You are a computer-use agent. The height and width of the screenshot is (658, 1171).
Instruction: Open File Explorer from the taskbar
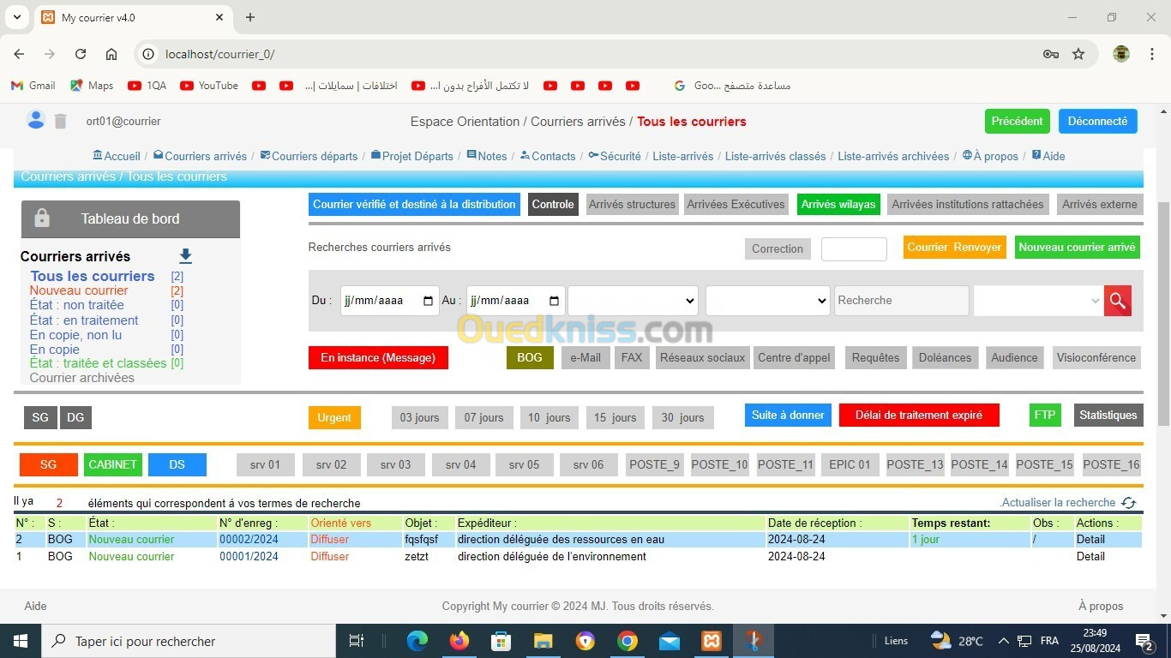coord(543,641)
